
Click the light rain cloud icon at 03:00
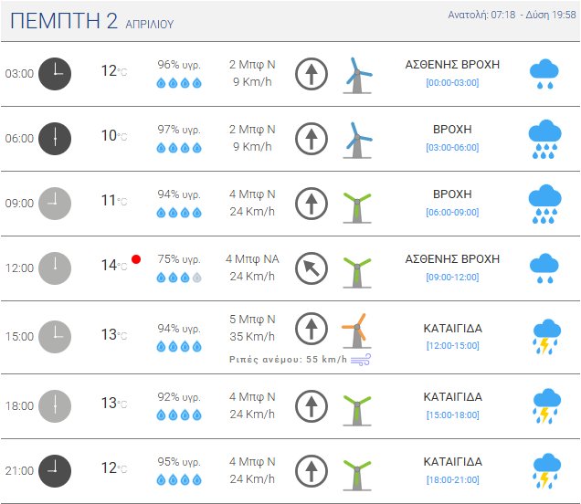pos(545,73)
